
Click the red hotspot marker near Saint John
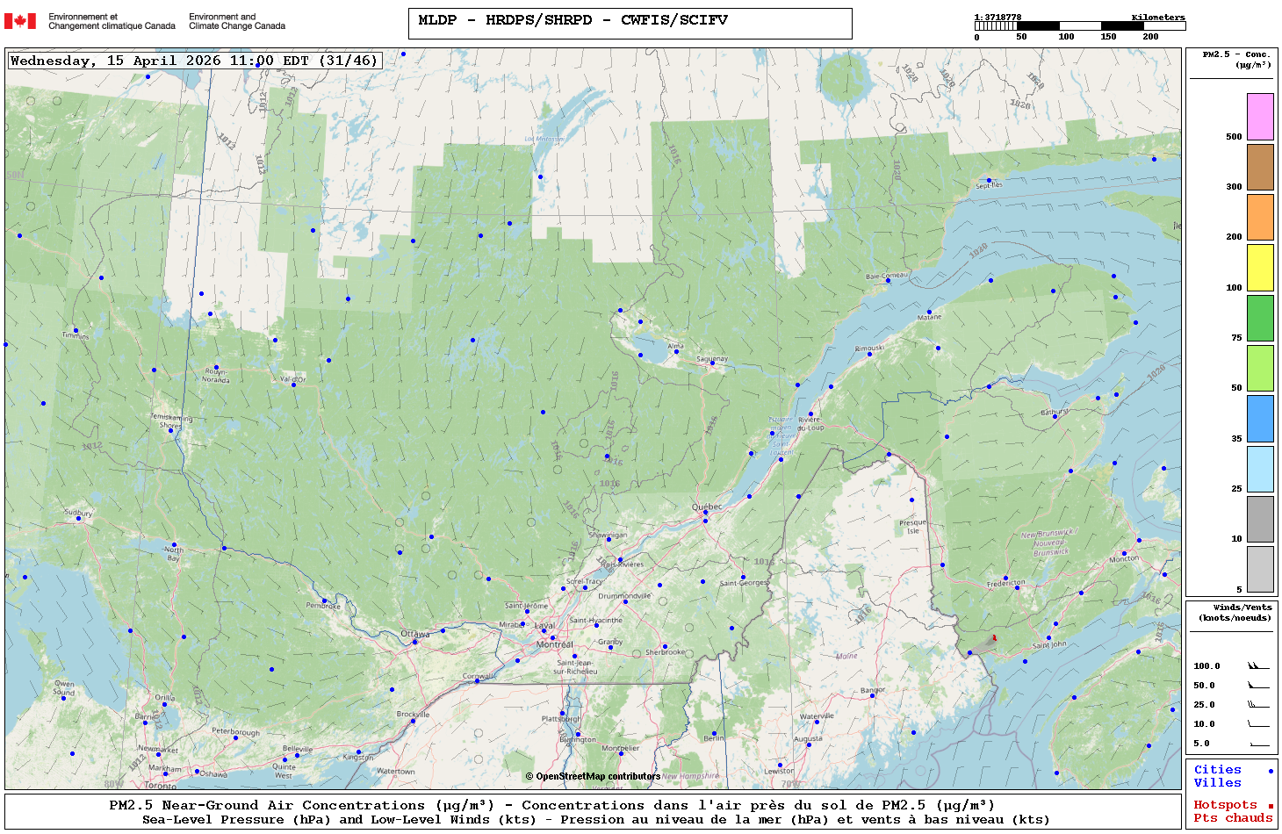pyautogui.click(x=994, y=638)
